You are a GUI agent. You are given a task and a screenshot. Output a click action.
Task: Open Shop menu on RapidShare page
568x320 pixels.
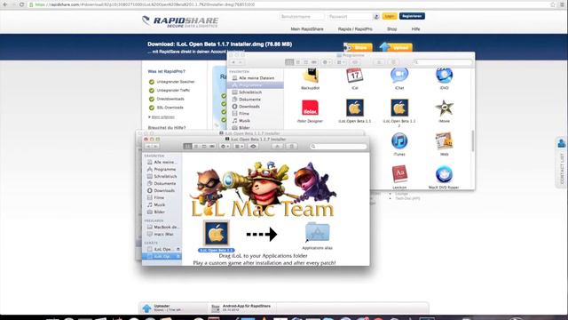click(391, 29)
